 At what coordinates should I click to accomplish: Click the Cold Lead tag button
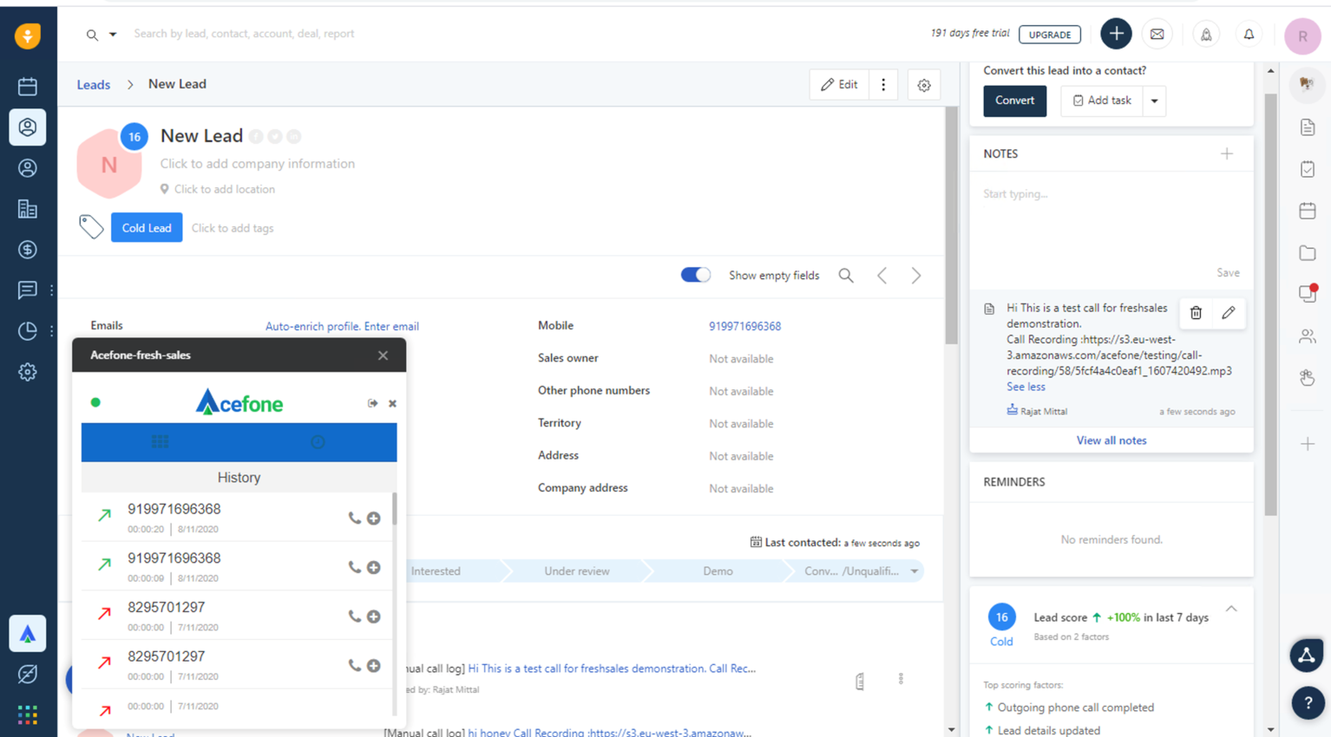pyautogui.click(x=147, y=228)
